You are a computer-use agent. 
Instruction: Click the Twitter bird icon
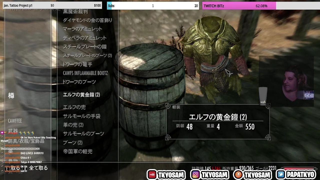[281, 175]
